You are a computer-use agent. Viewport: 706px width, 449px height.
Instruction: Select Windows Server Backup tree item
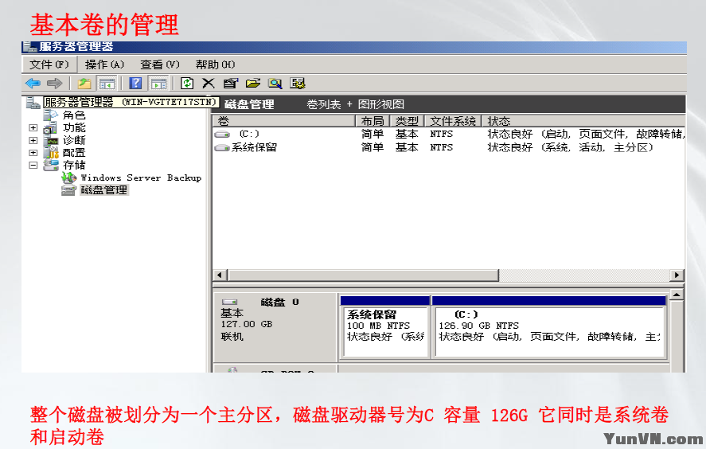[x=141, y=178]
